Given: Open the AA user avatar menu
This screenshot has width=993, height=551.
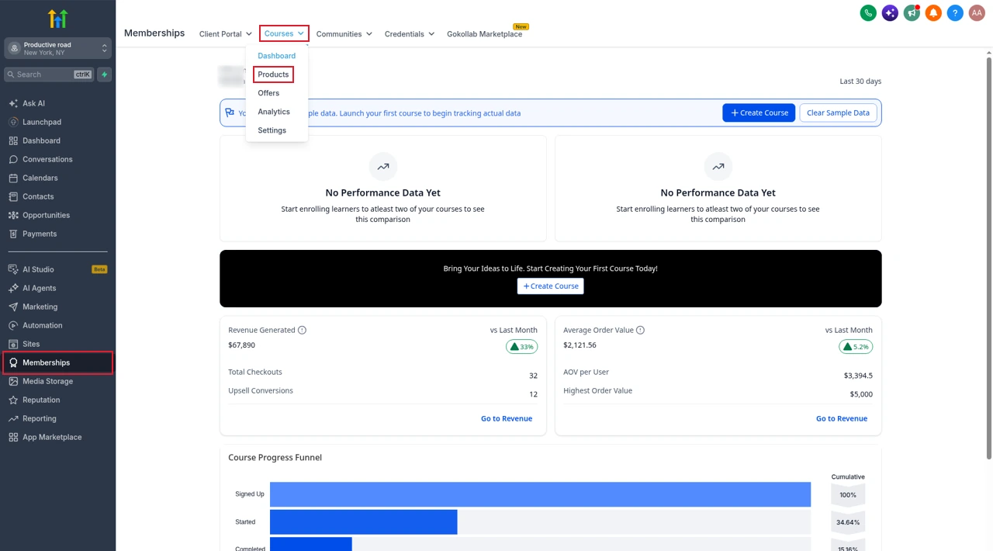Looking at the screenshot, I should (x=977, y=13).
